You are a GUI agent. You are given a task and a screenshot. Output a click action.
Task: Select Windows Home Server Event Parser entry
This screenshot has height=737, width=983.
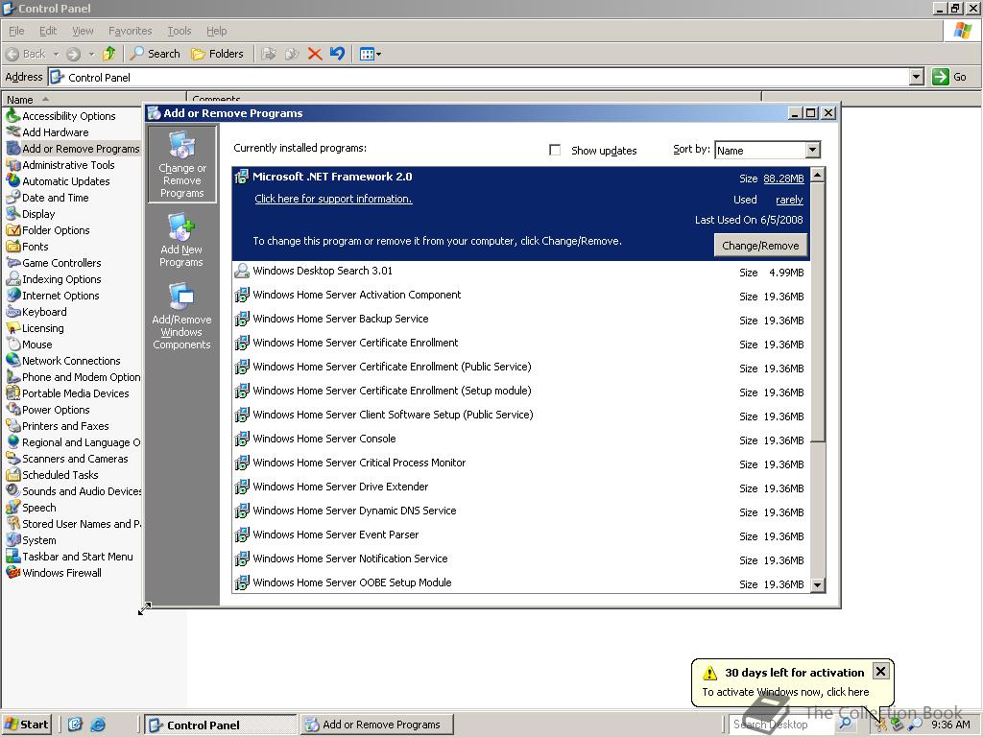point(519,535)
